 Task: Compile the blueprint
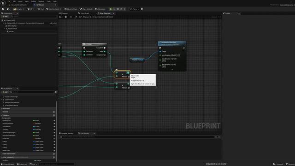tap(18, 9)
